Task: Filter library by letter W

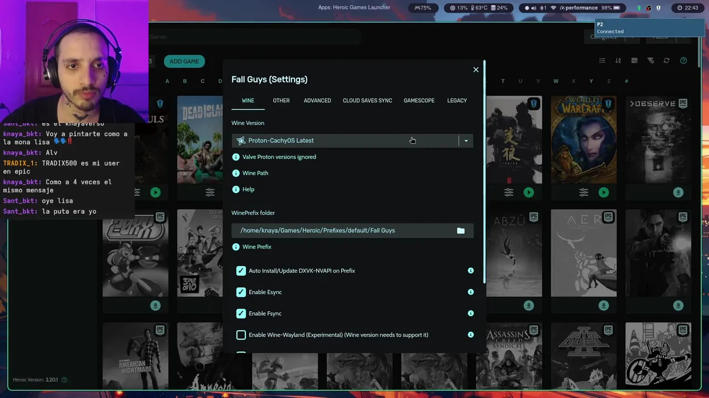Action: (556, 81)
